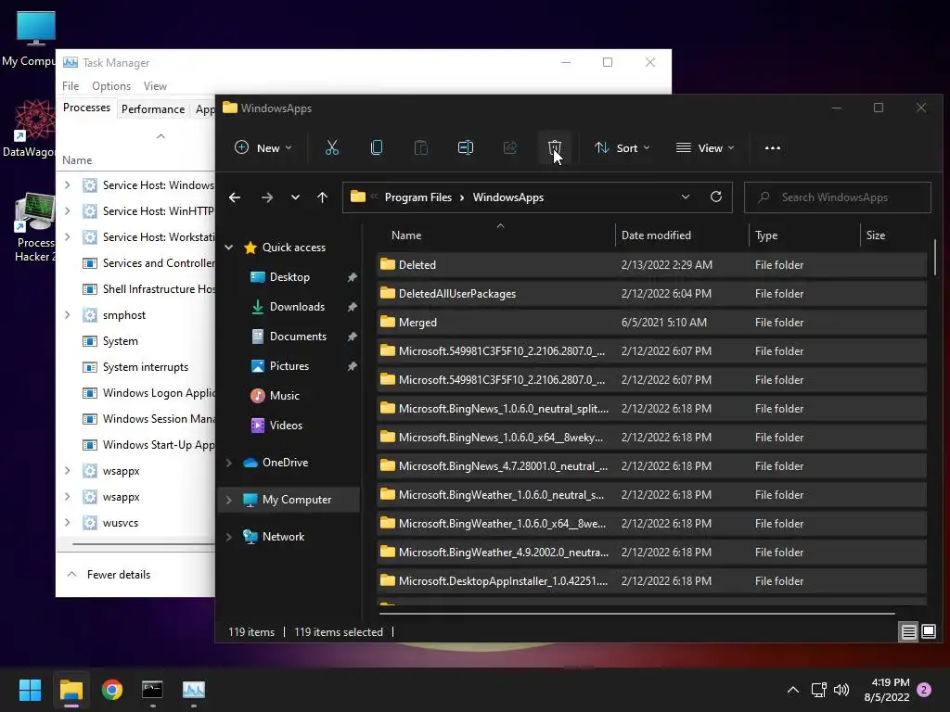Open Options menu in Task Manager
Viewport: 950px width, 712px height.
point(111,86)
